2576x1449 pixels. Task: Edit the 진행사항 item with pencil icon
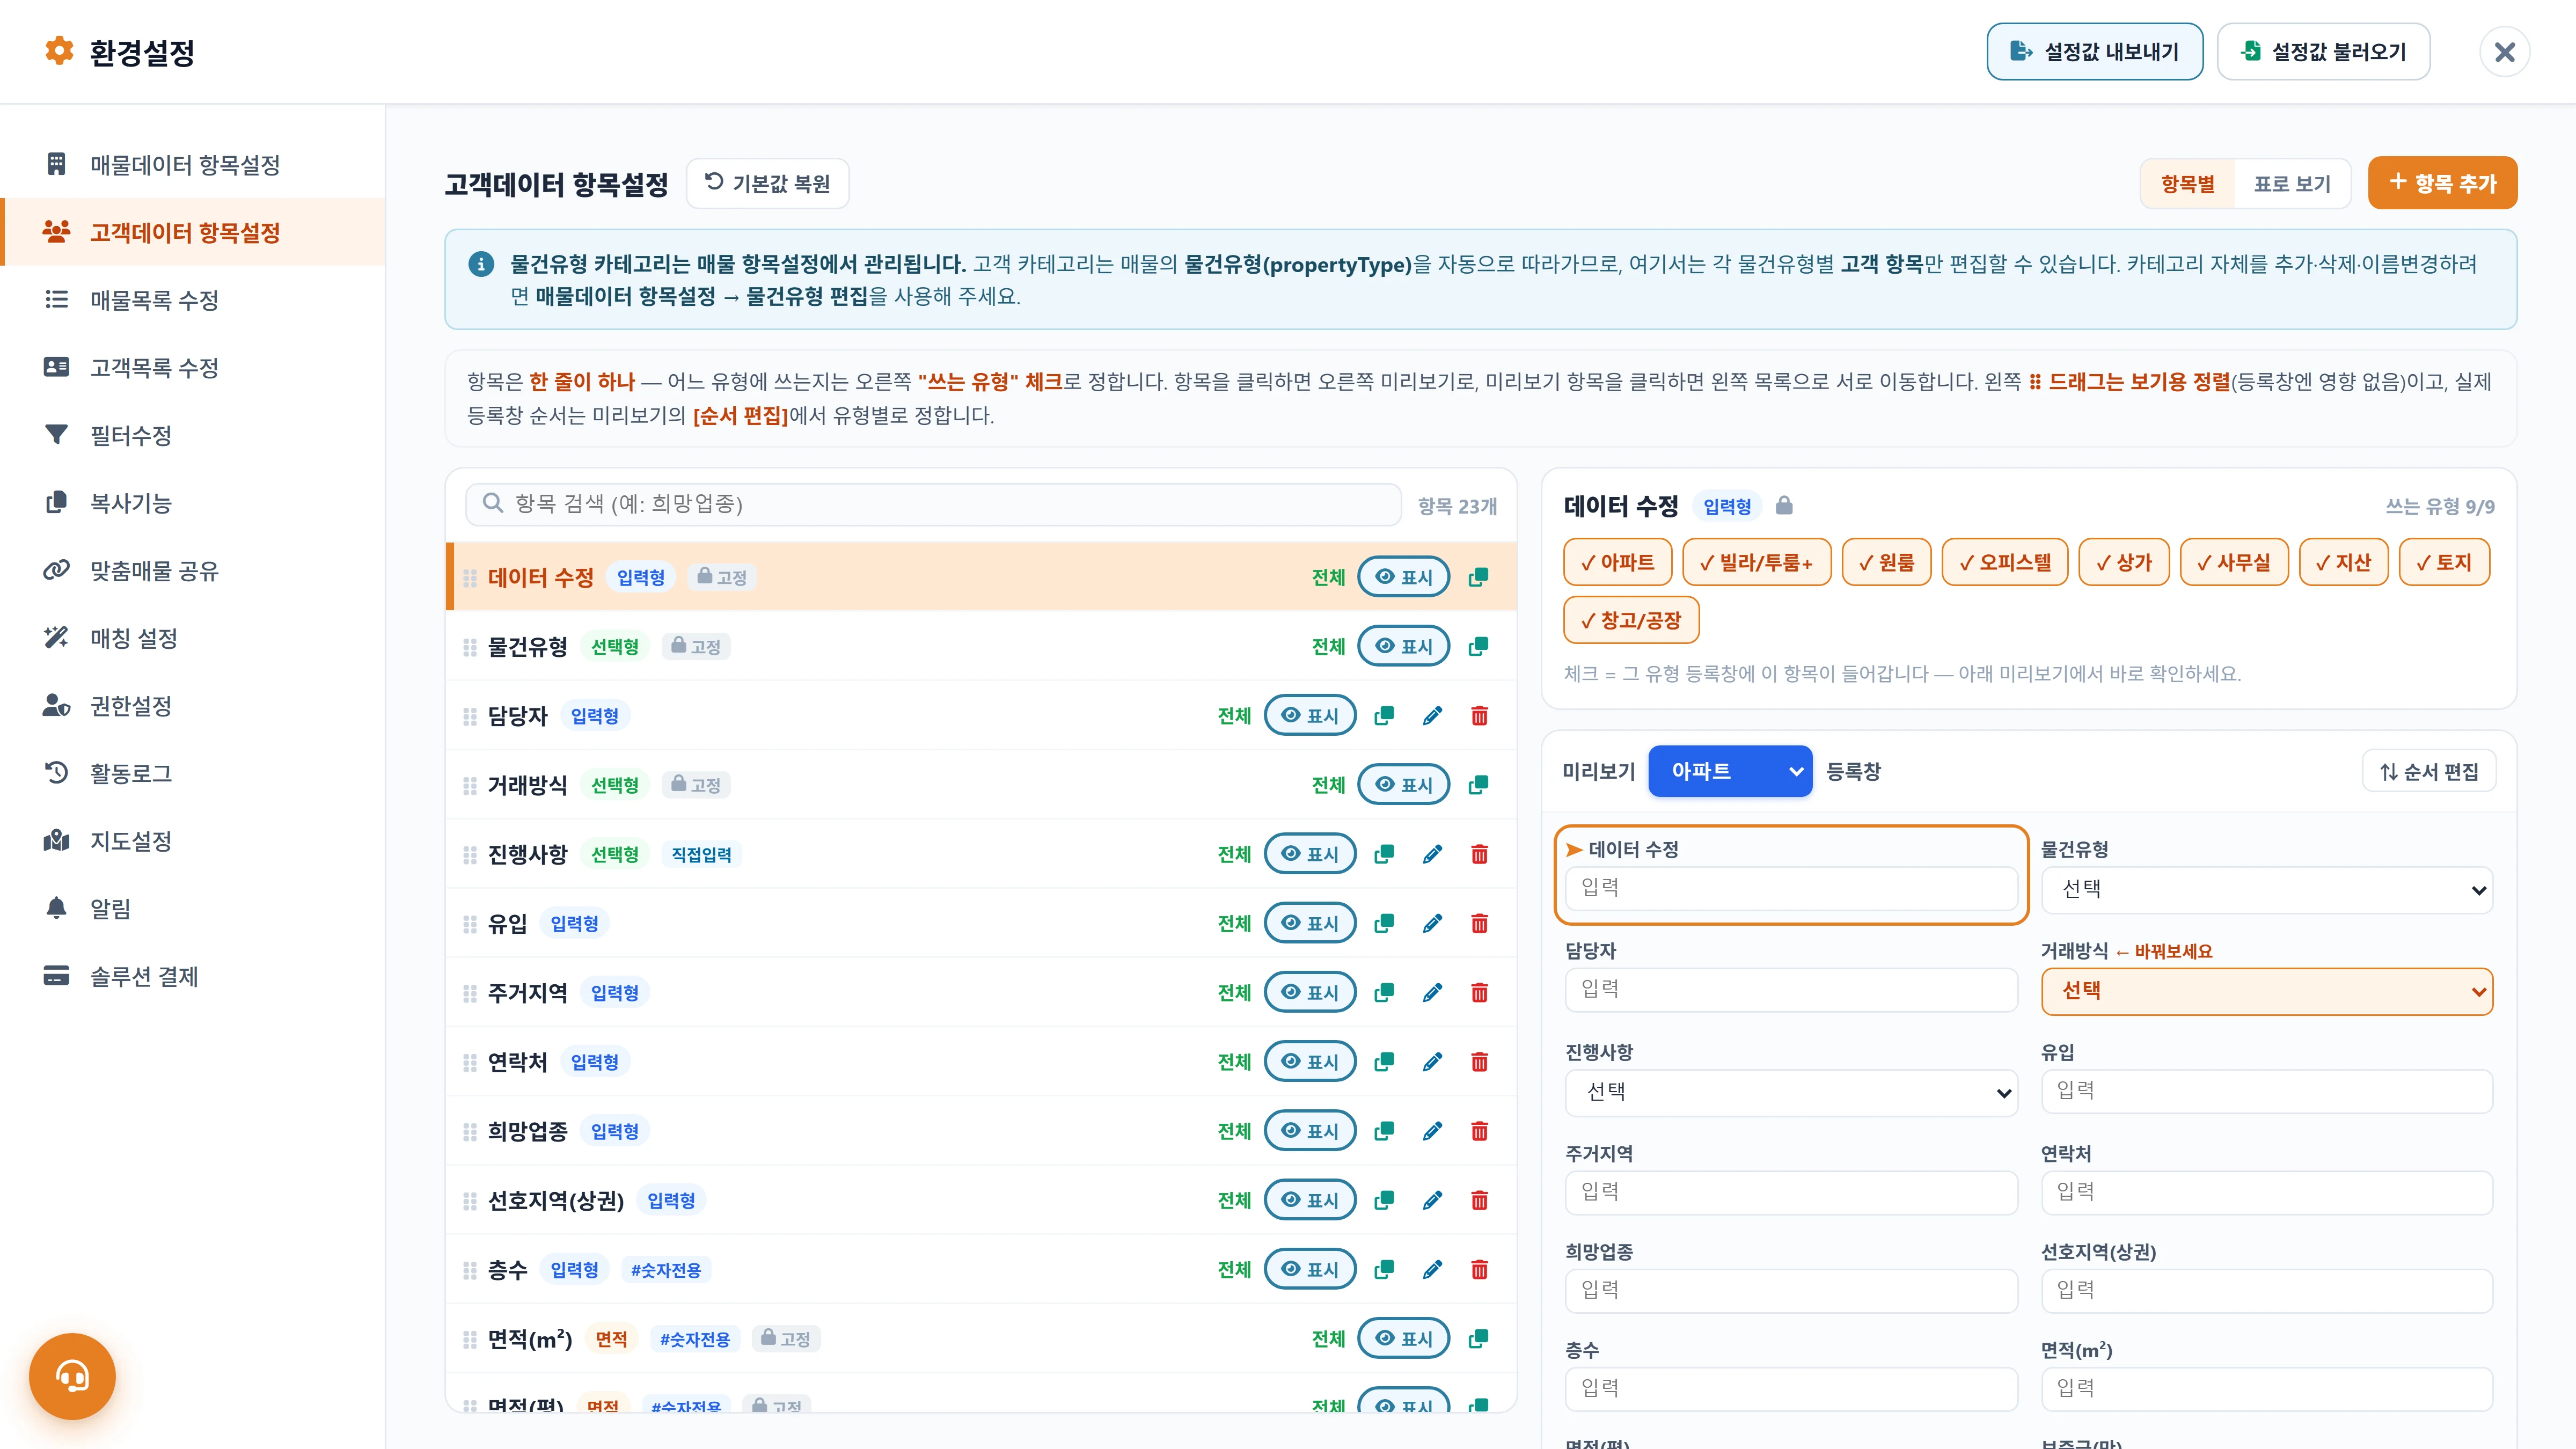(x=1432, y=854)
